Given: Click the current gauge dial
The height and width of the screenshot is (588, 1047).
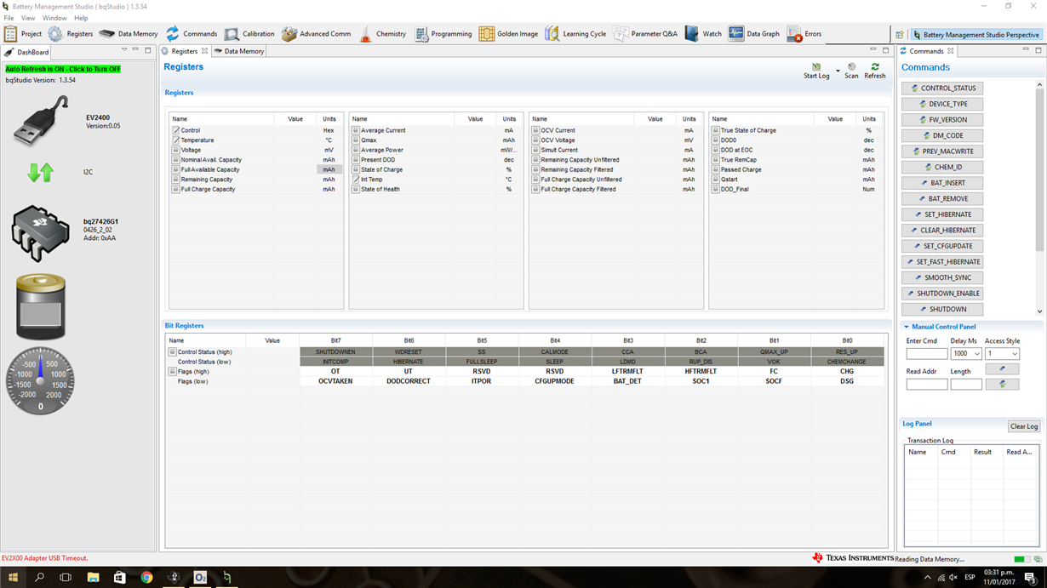Looking at the screenshot, I should pyautogui.click(x=40, y=380).
